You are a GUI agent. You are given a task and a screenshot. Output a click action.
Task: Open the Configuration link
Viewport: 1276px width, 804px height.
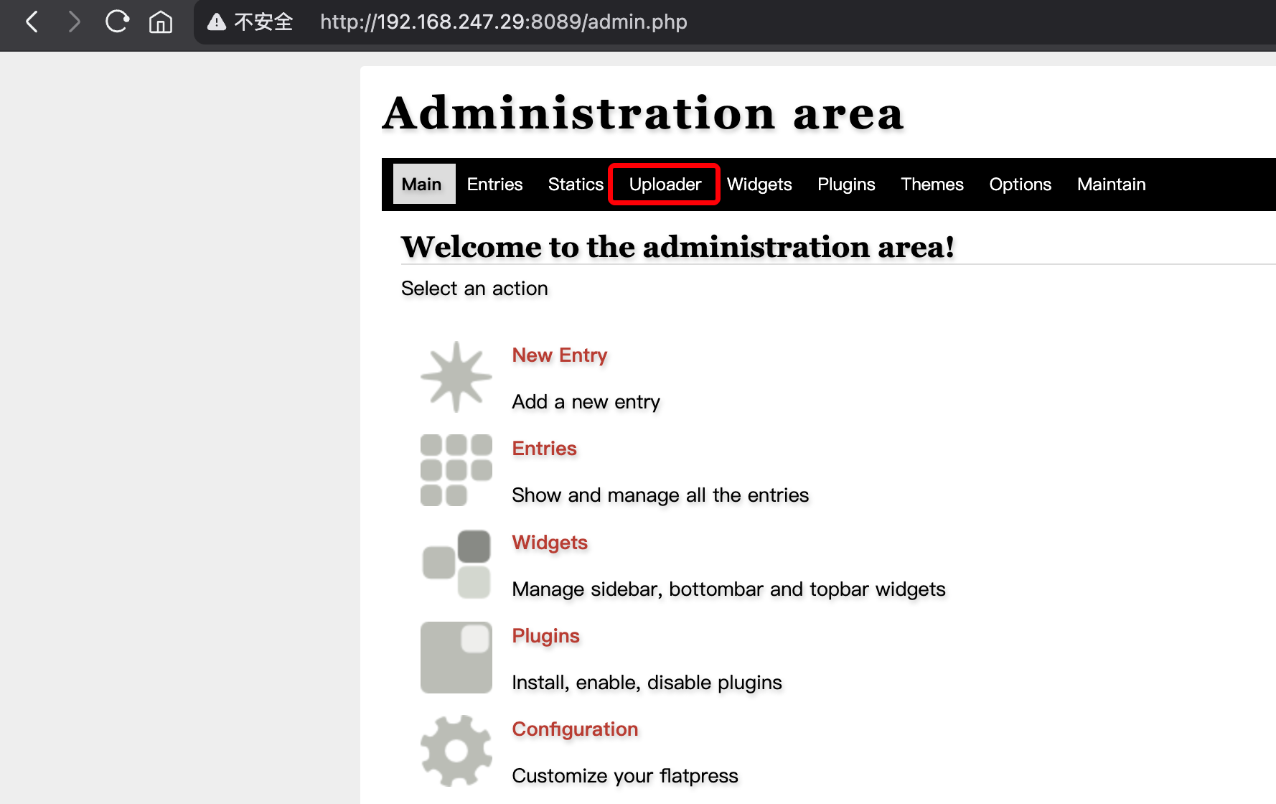point(575,729)
